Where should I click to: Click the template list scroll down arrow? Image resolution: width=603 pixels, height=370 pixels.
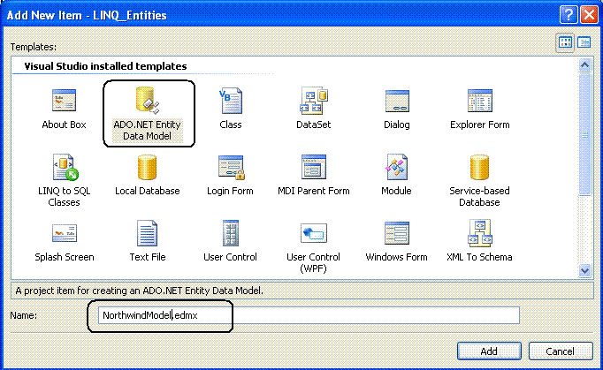click(585, 271)
